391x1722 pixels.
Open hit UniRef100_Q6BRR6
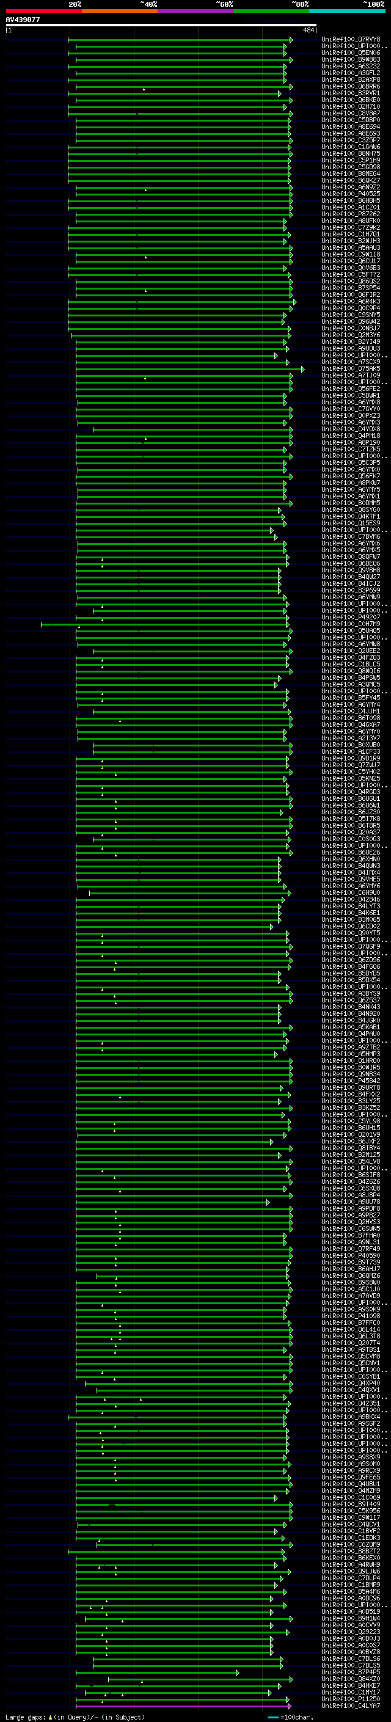tap(351, 86)
